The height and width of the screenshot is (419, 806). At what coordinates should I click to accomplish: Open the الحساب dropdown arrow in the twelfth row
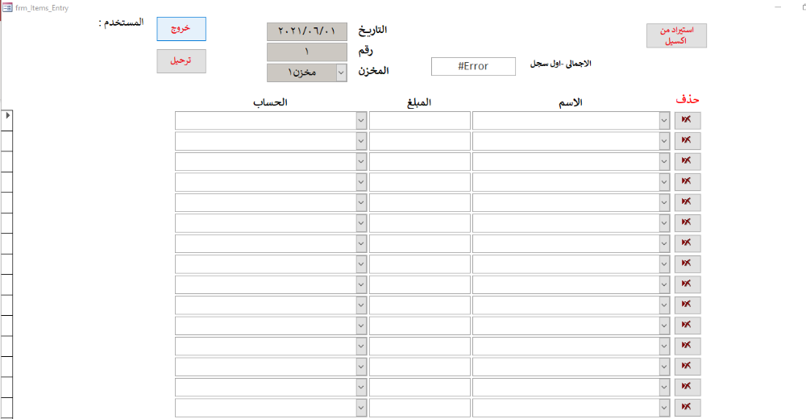[x=361, y=347]
